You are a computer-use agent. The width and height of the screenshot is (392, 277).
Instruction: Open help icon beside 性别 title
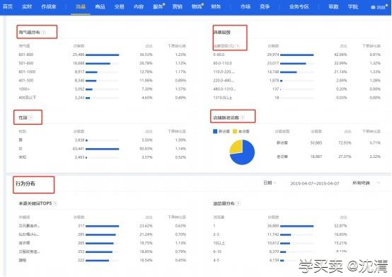[x=30, y=118]
